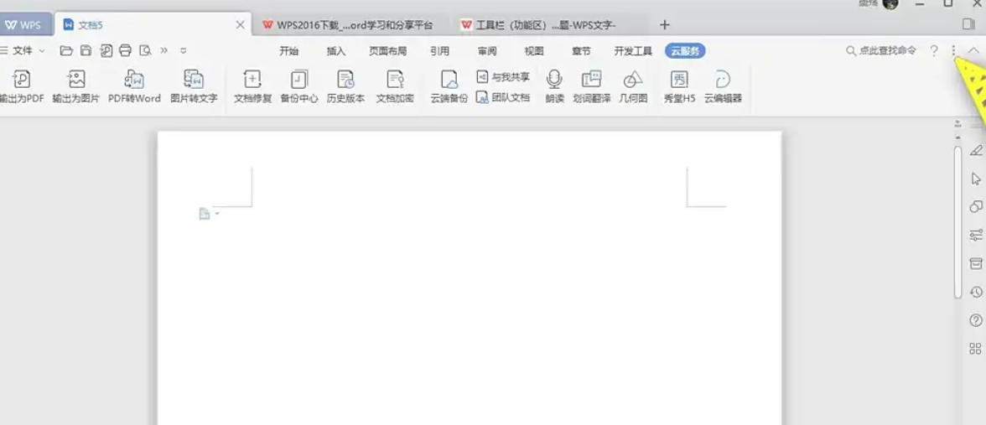Viewport: 986px width, 425px height.
Task: Switch to the 页面布局 ribbon tab
Action: (387, 52)
